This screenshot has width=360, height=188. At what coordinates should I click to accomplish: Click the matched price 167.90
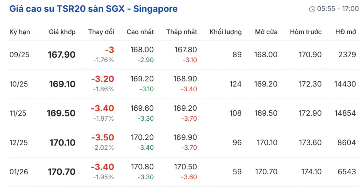point(62,55)
